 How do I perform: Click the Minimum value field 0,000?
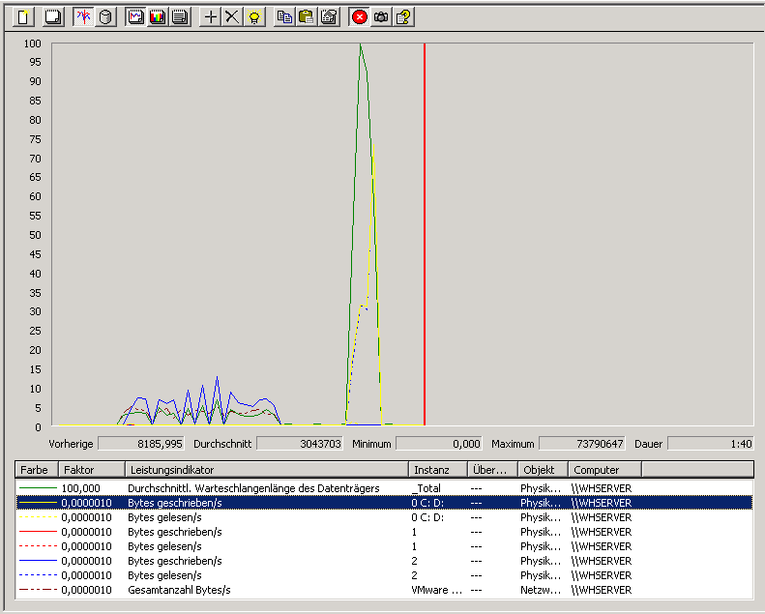click(x=439, y=444)
